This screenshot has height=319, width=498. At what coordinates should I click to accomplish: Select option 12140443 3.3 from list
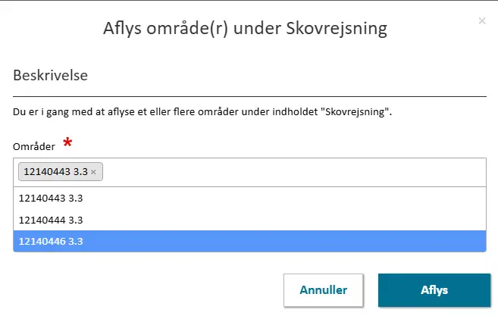point(50,198)
